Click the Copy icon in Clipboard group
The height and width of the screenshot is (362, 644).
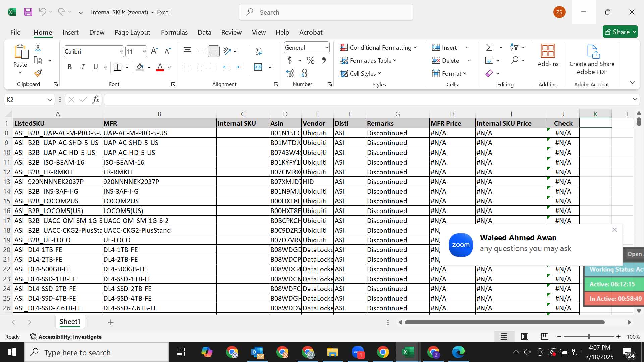[x=38, y=61]
